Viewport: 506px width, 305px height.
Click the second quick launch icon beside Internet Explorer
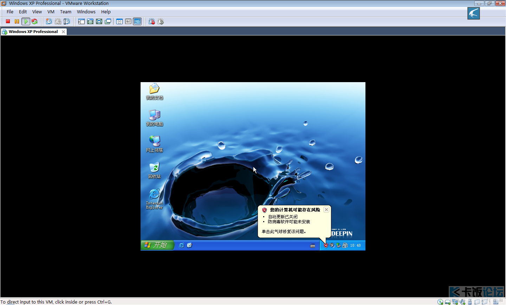click(190, 245)
